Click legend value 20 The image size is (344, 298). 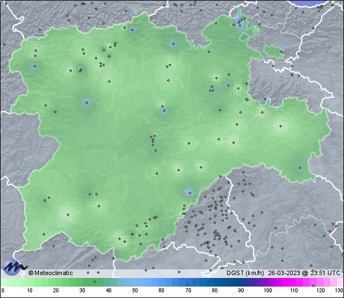point(56,291)
